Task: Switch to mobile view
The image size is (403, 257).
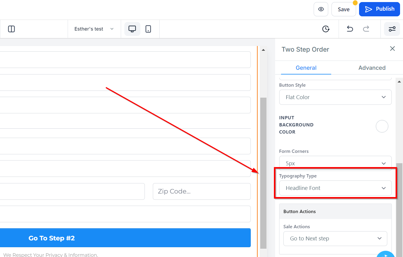Action: (x=148, y=29)
